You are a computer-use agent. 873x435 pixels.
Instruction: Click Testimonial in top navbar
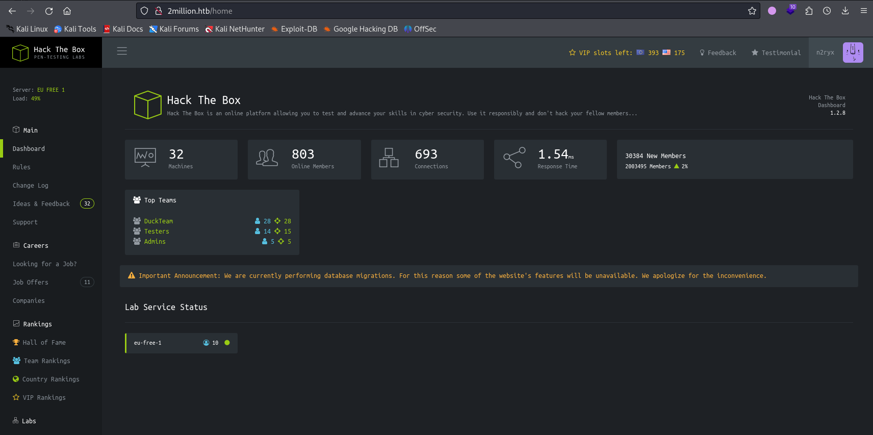pyautogui.click(x=776, y=53)
